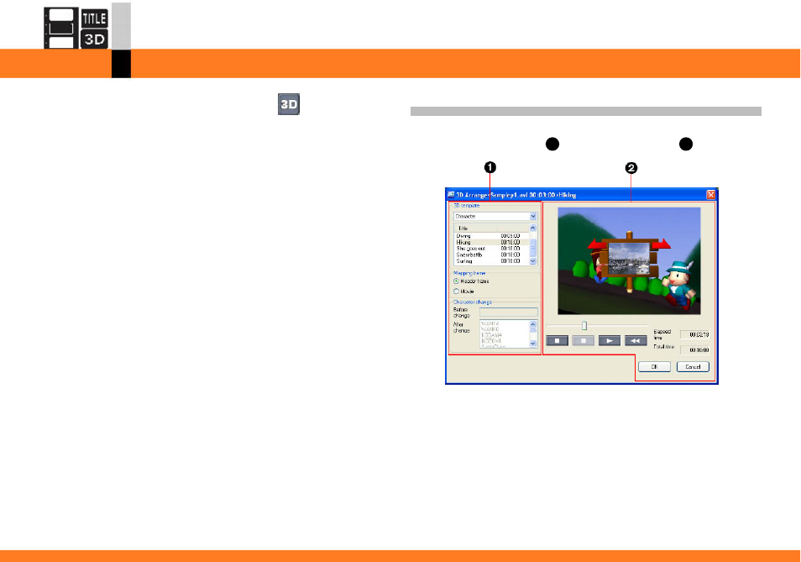This screenshot has height=562, width=801.
Task: Click the Elapsed time value field
Action: click(x=695, y=334)
